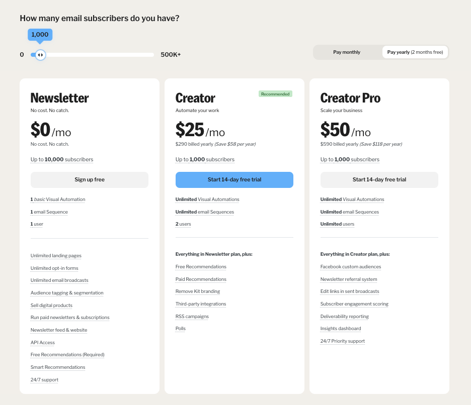Click the '2 users' feature
The image size is (471, 405).
(183, 224)
